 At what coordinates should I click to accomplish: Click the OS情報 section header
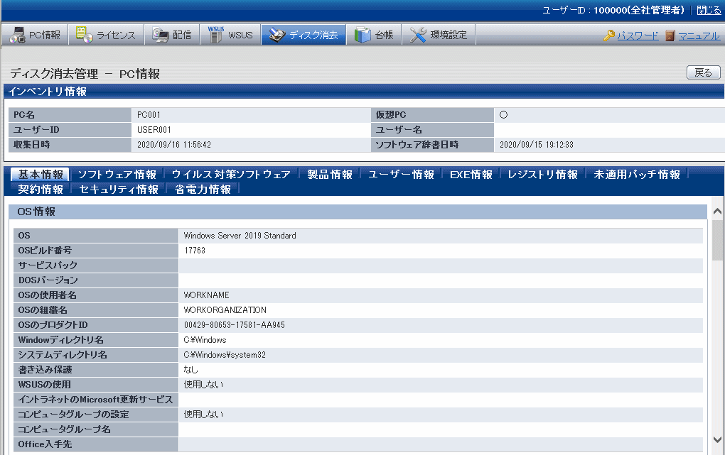click(358, 212)
